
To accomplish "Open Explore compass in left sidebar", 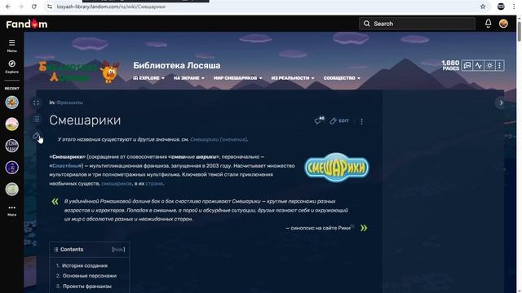I will coord(11,67).
